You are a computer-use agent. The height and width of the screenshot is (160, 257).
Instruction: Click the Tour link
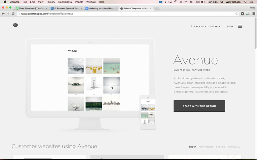[x=230, y=26]
